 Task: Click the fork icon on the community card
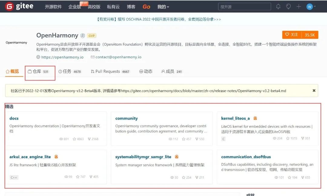[197, 139]
